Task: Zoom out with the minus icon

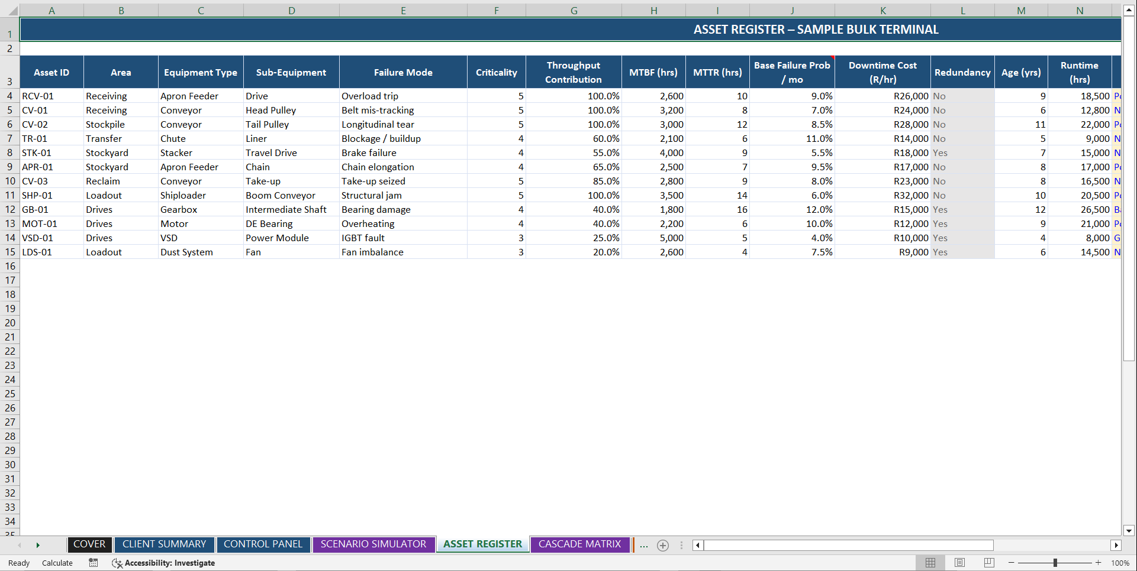Action: (1010, 563)
